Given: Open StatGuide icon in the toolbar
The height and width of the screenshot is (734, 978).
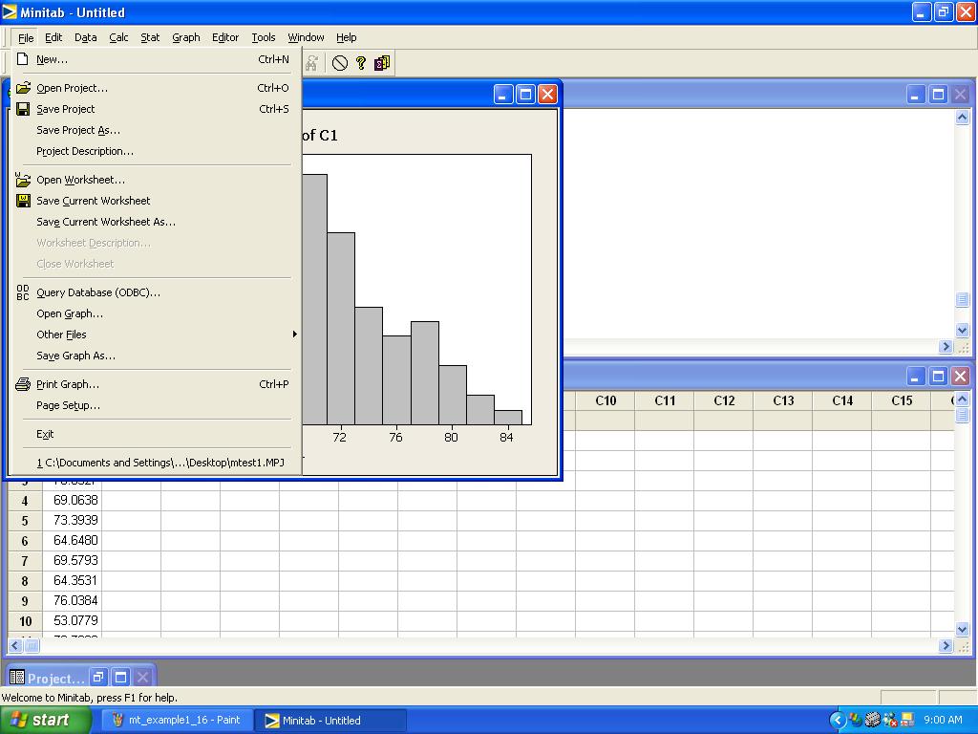Looking at the screenshot, I should coord(382,63).
